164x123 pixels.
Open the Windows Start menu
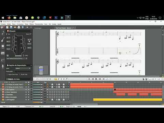coord(3,18)
